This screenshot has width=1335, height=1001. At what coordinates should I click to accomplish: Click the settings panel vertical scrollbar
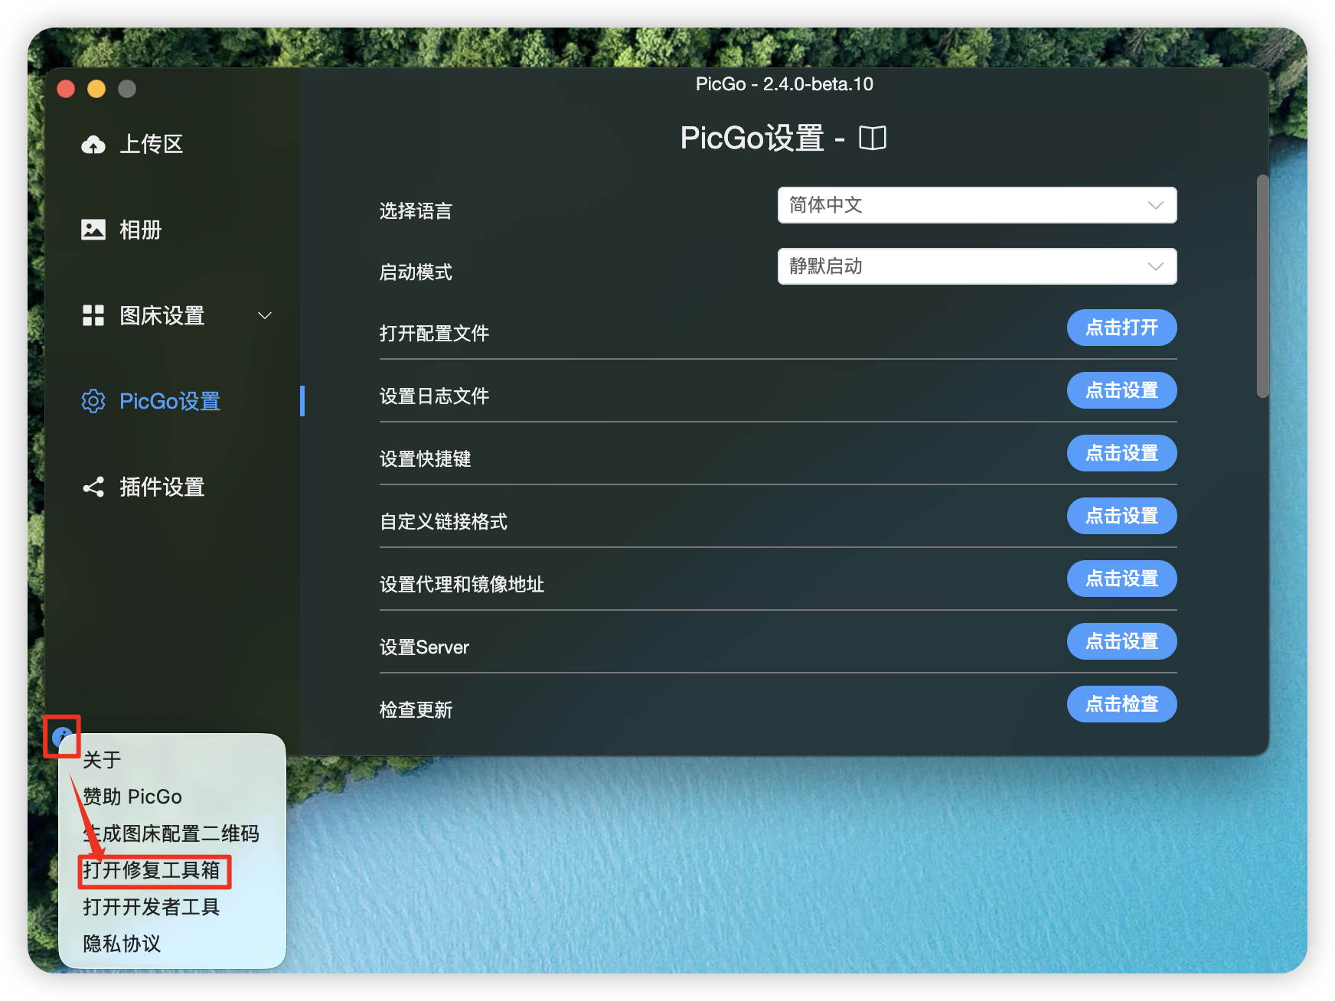(1262, 286)
